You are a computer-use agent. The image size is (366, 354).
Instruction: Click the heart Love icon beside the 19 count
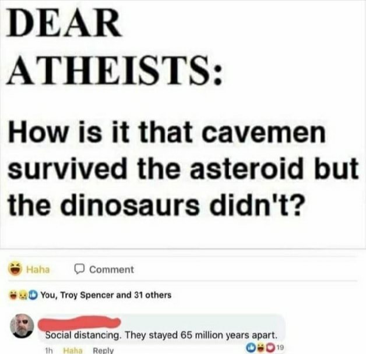270,347
